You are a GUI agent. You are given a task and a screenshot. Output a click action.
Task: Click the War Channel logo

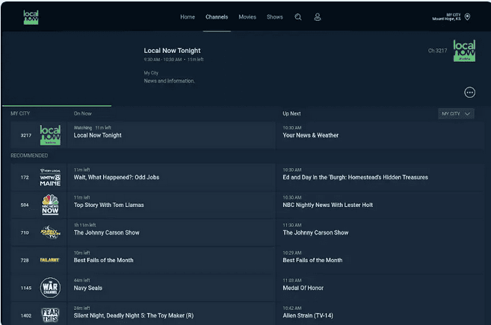coord(50,288)
